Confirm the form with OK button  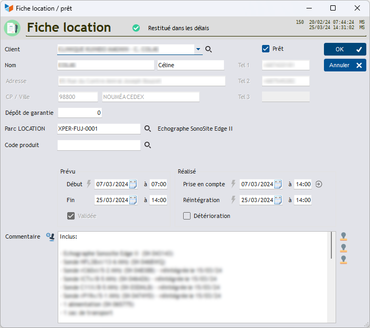click(x=345, y=49)
